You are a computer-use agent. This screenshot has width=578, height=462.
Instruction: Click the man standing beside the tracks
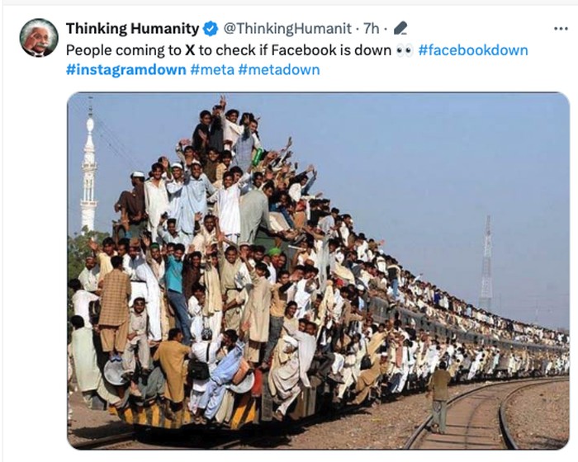[x=439, y=397]
